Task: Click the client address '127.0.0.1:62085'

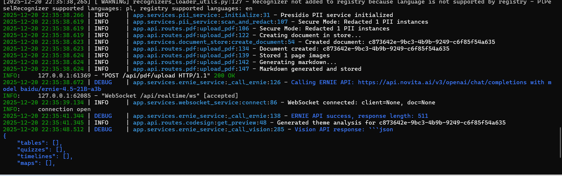Action: [x=64, y=96]
